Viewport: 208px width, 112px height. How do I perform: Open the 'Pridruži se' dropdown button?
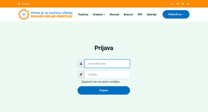coord(176,14)
